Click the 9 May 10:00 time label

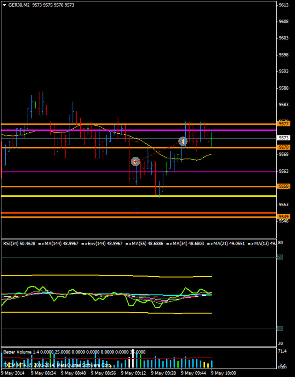[223, 373]
